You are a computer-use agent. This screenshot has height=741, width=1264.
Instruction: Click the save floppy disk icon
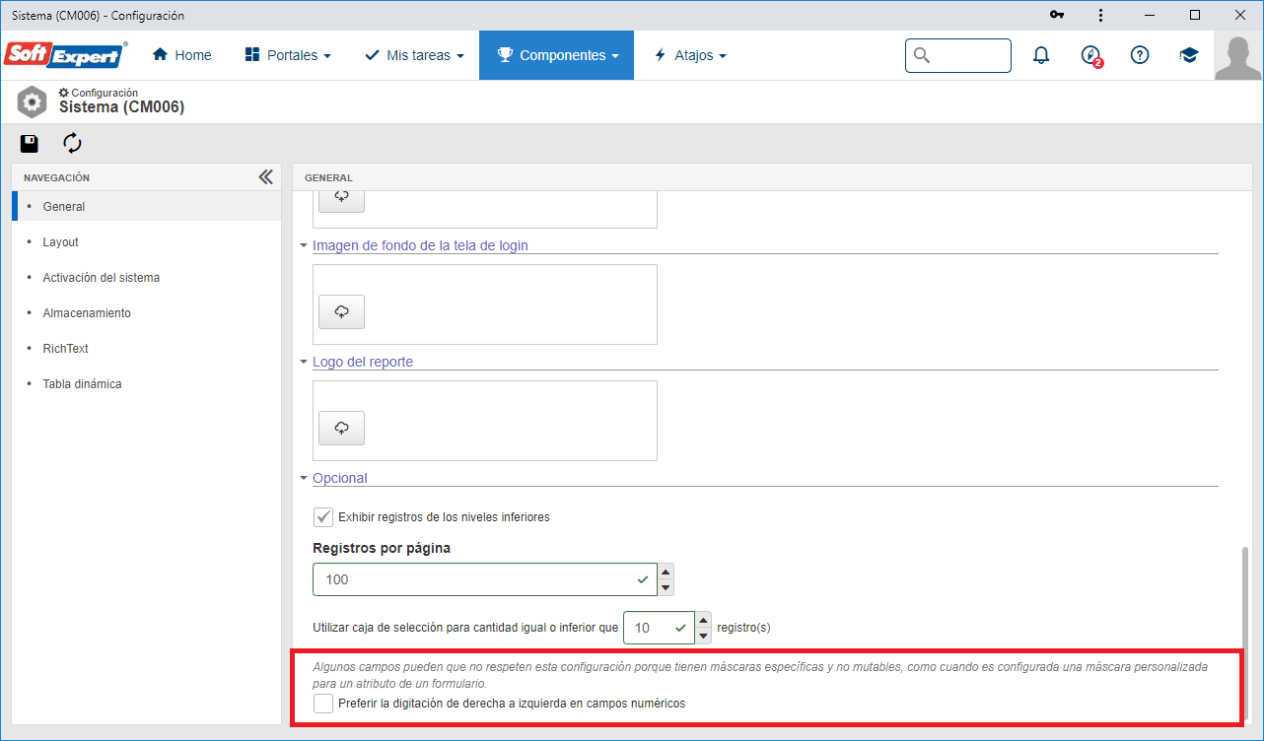pyautogui.click(x=30, y=144)
